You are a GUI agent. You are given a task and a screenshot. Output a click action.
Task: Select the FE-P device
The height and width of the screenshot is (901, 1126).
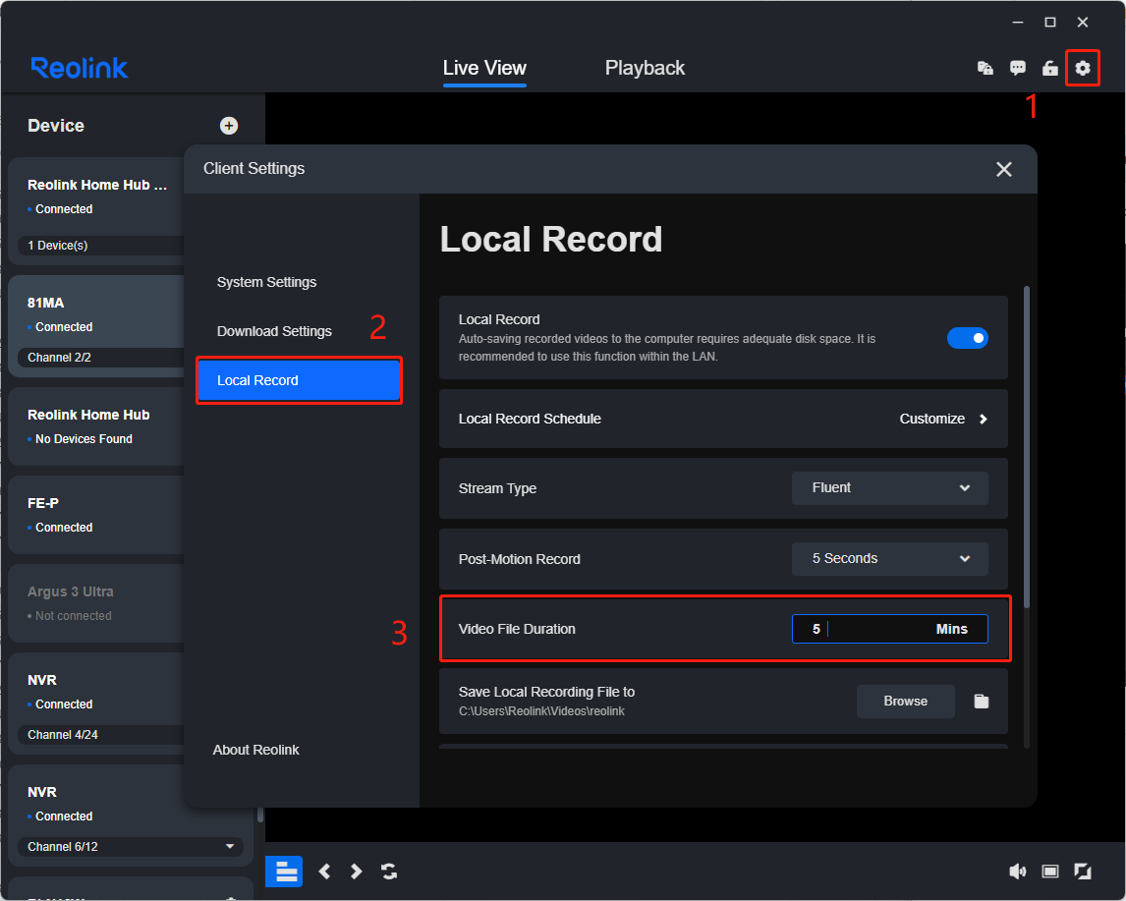pos(97,515)
